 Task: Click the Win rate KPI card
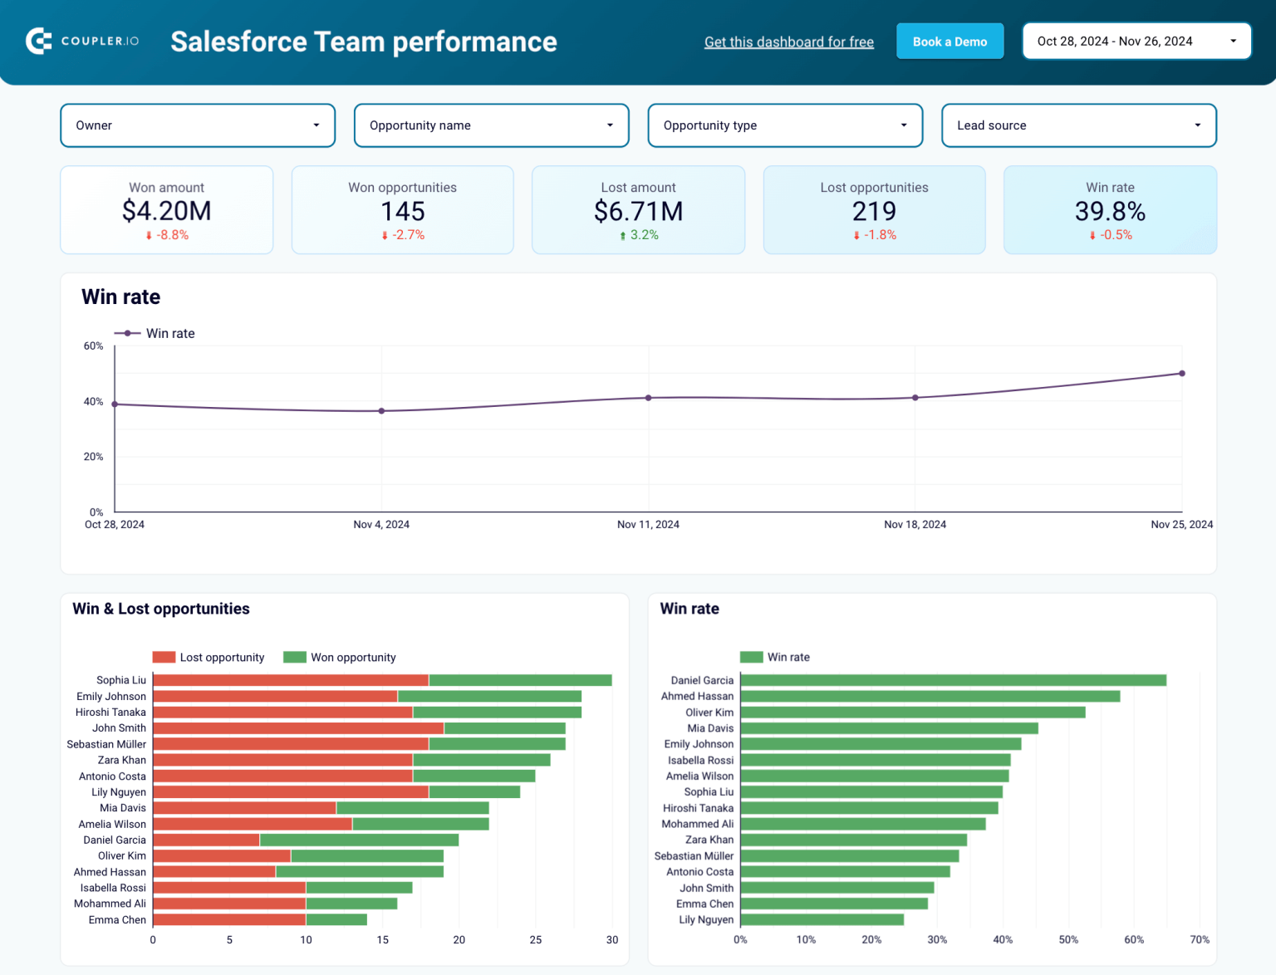click(1110, 210)
